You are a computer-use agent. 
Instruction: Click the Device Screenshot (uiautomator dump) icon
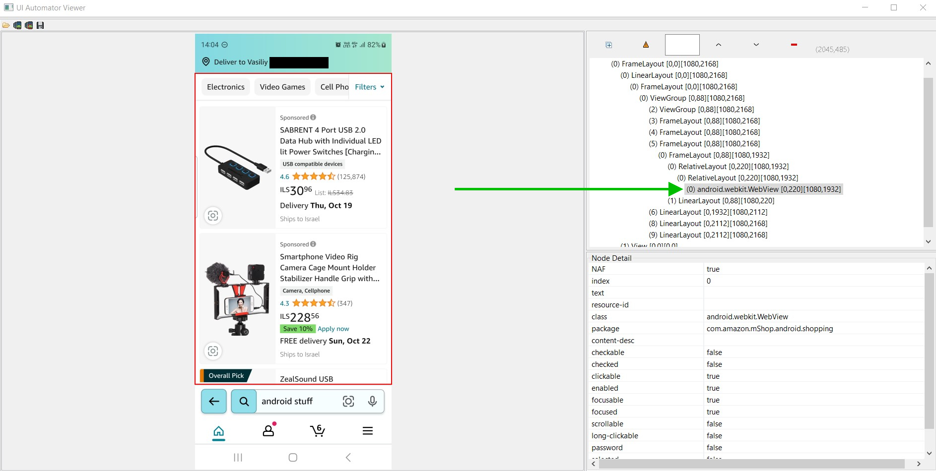click(x=17, y=25)
